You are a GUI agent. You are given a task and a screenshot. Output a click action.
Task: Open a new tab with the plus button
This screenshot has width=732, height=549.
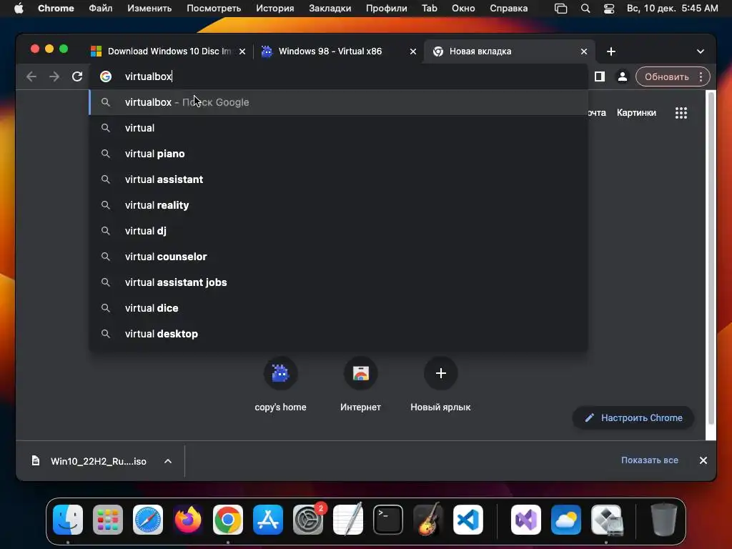point(611,51)
